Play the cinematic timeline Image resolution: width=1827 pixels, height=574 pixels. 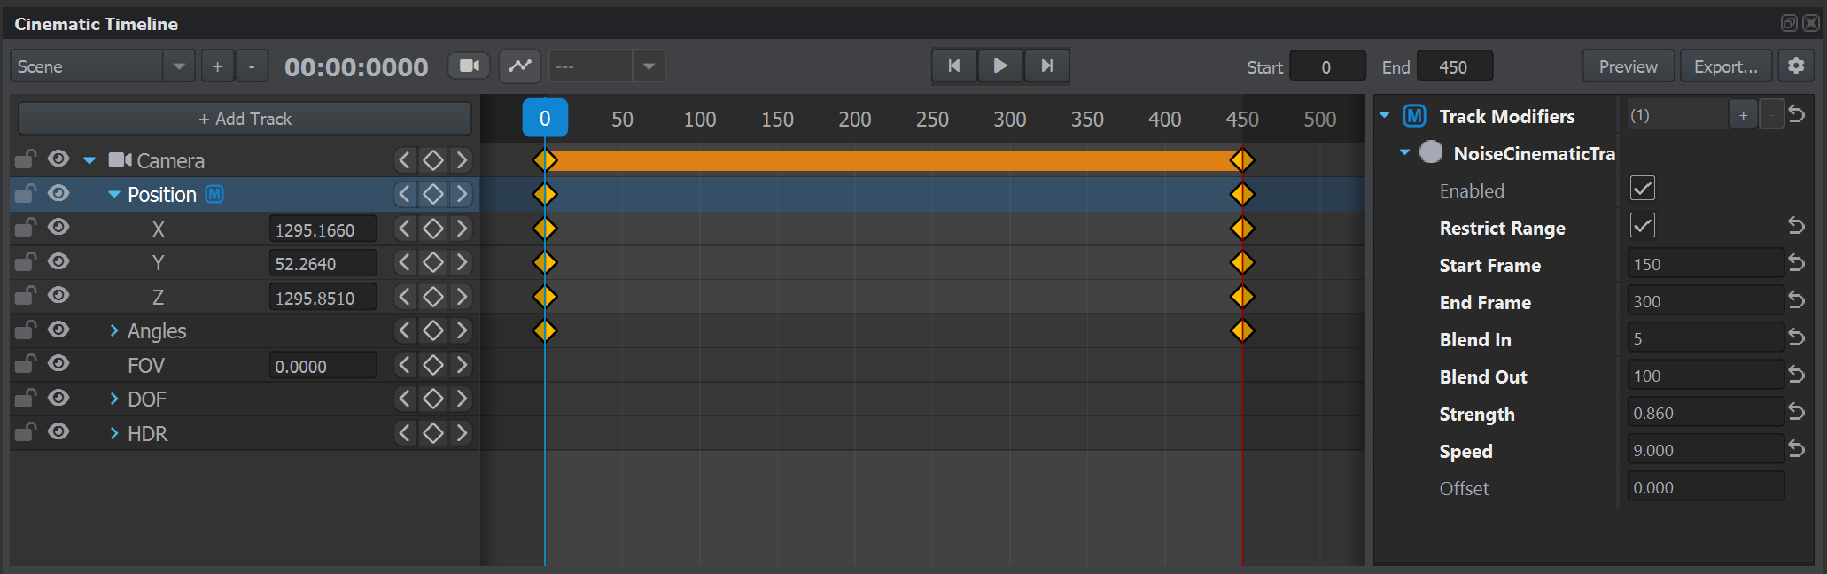coord(1000,66)
